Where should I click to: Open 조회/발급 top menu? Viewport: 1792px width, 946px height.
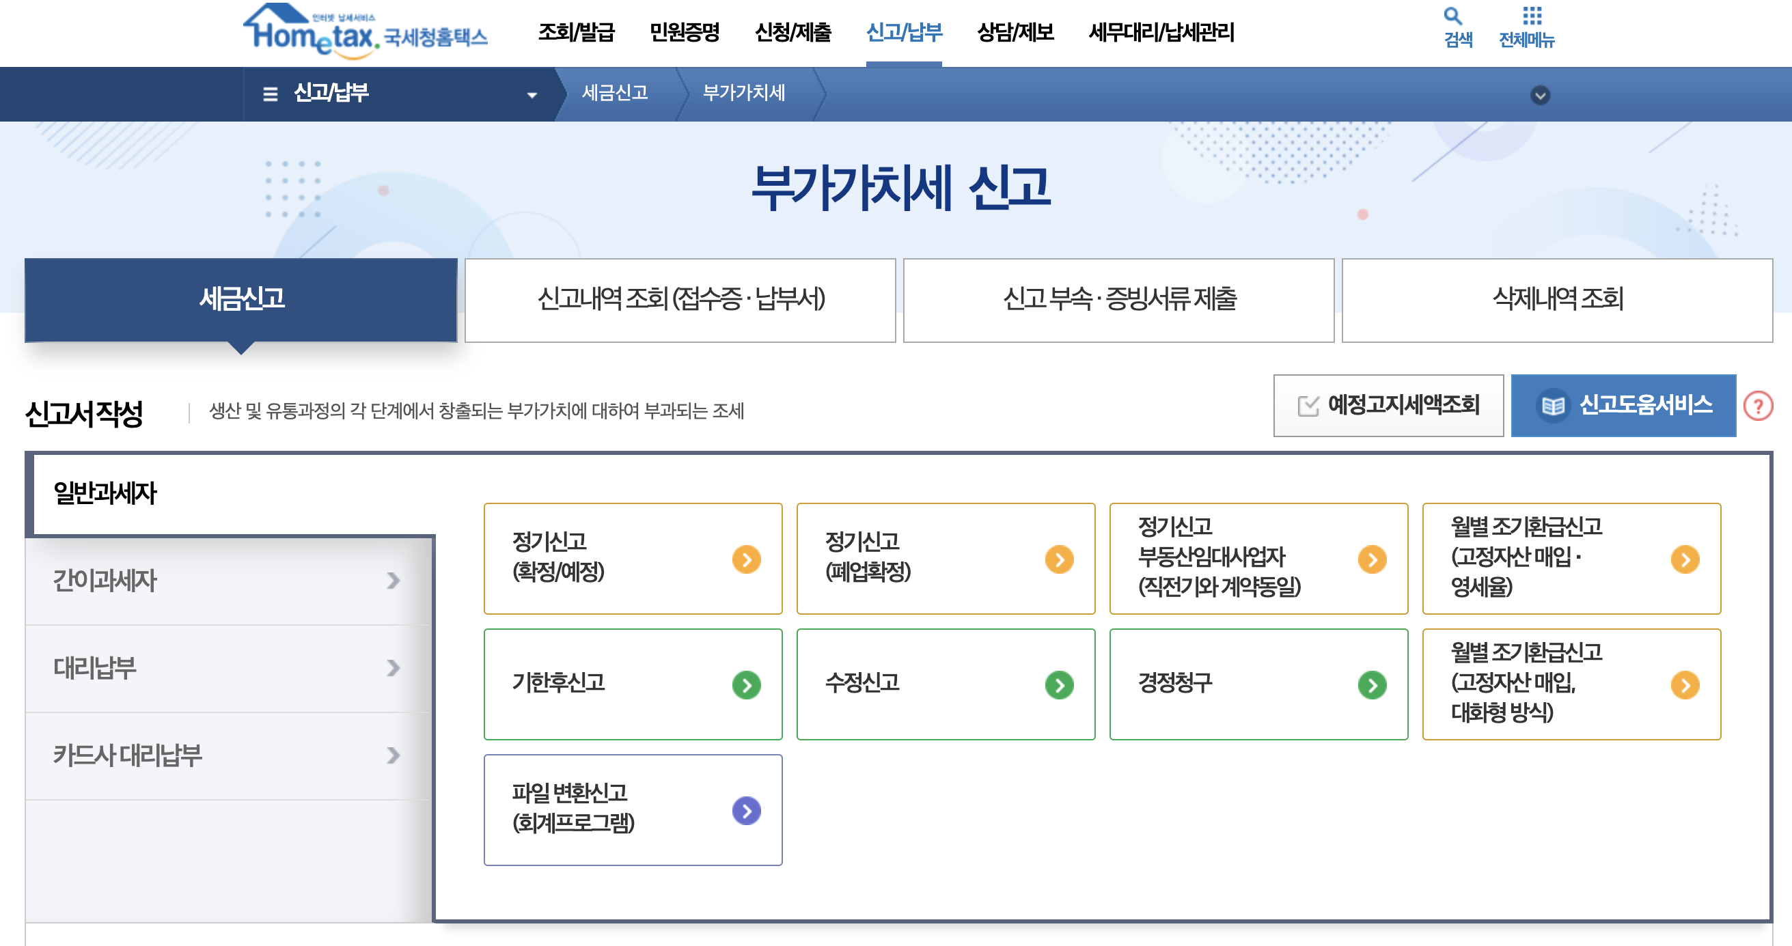576,32
